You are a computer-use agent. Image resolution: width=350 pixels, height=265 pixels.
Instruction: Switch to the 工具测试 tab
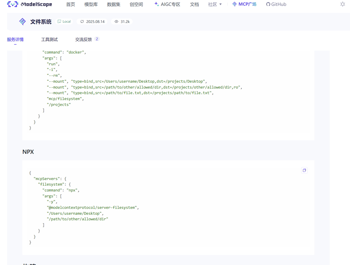point(49,39)
